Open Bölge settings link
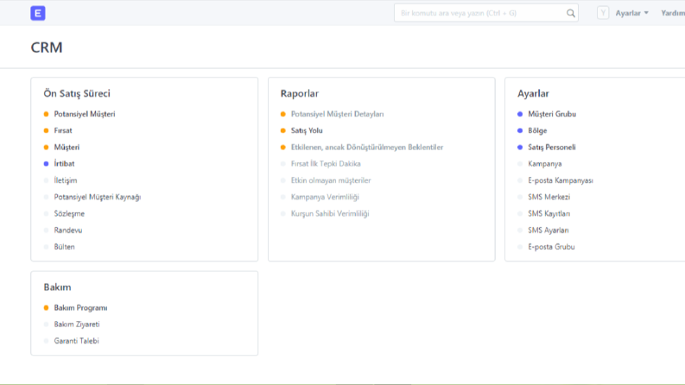This screenshot has width=685, height=385. (x=537, y=130)
